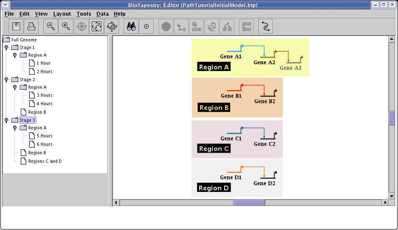The width and height of the screenshot is (398, 230).
Task: Click the vertical scrollbar down arrow
Action: pos(392,195)
